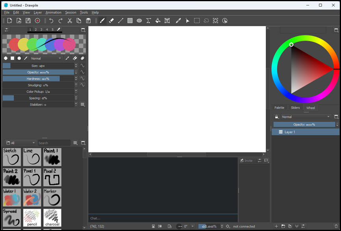Select the Rectangle tool
The image size is (341, 231).
pos(130,20)
